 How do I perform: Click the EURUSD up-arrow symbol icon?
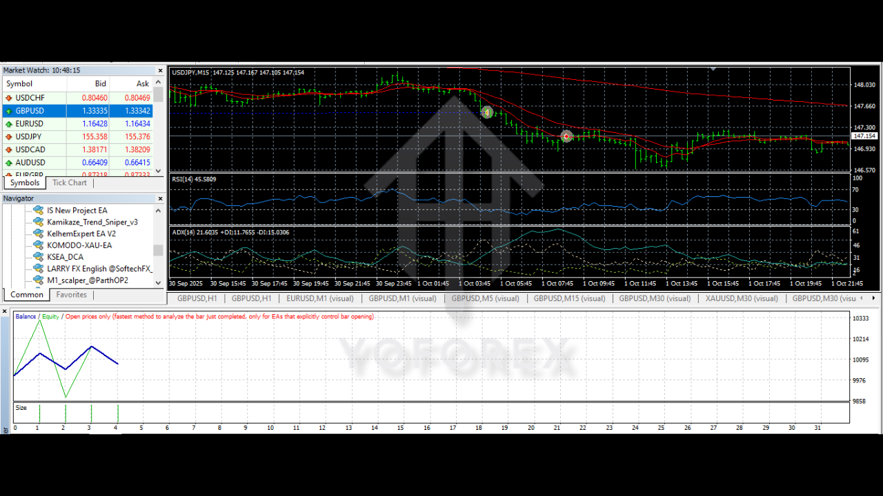[x=9, y=124]
